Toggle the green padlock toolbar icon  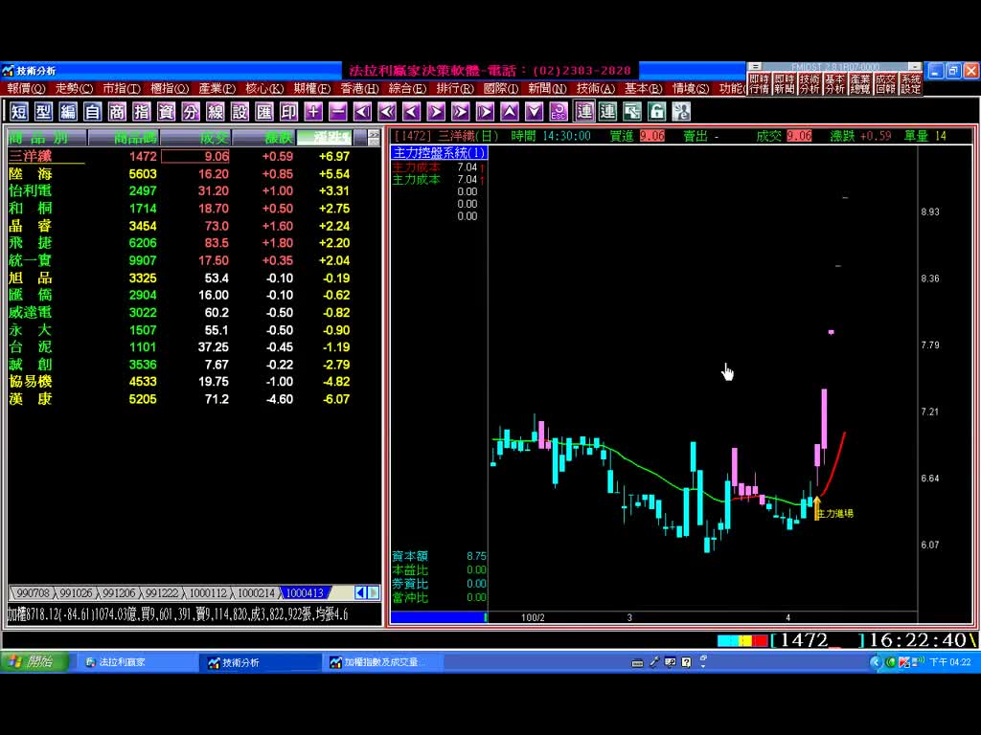pos(656,112)
